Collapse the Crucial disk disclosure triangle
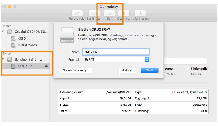 coord(3,31)
